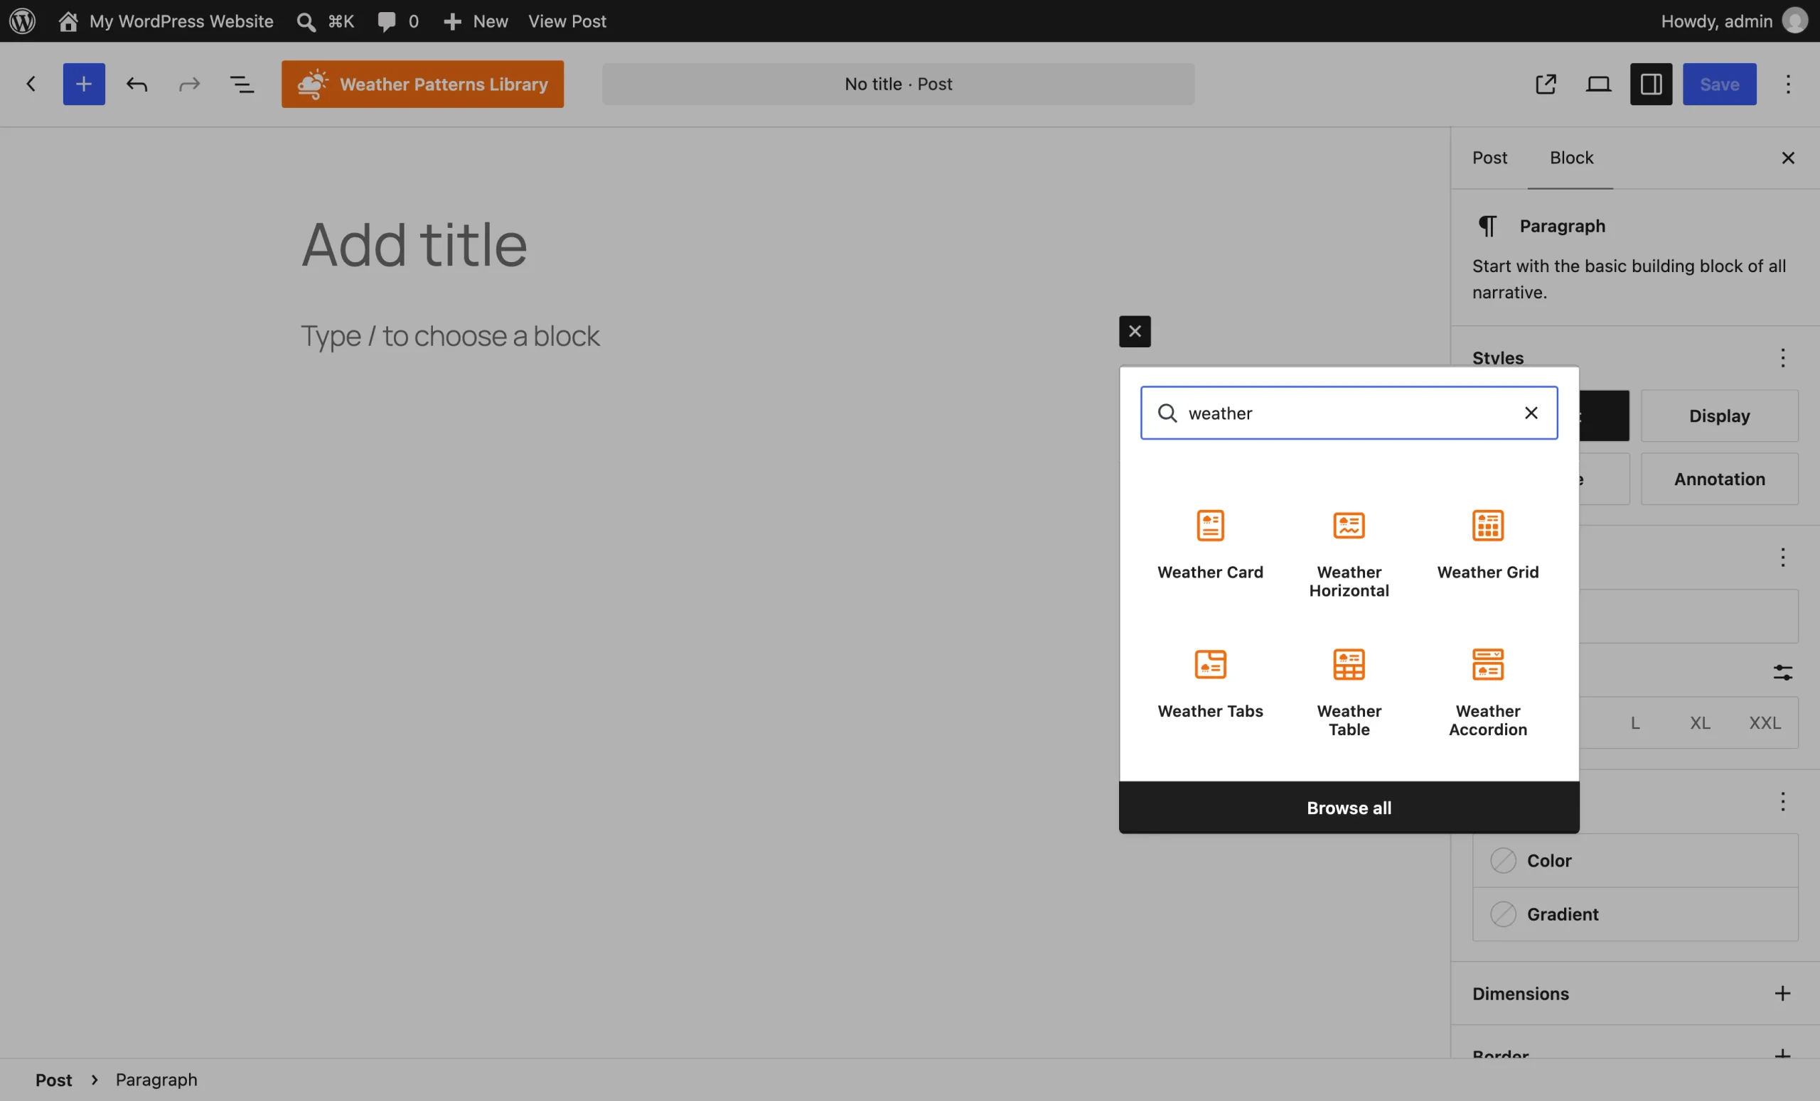Open the command palette search

[x=325, y=21]
